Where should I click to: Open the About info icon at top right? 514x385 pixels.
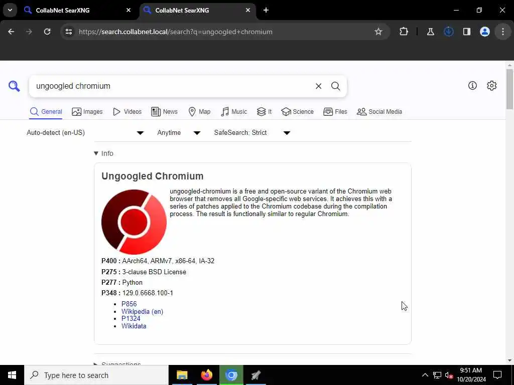point(472,85)
